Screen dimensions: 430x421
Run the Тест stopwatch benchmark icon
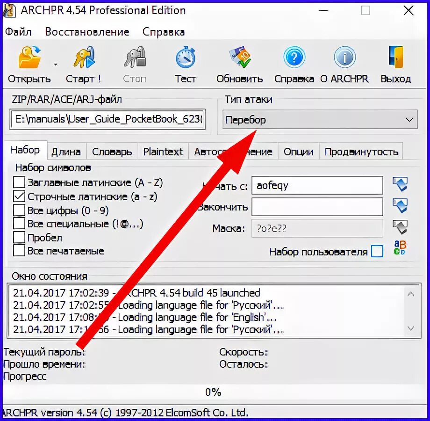point(186,58)
